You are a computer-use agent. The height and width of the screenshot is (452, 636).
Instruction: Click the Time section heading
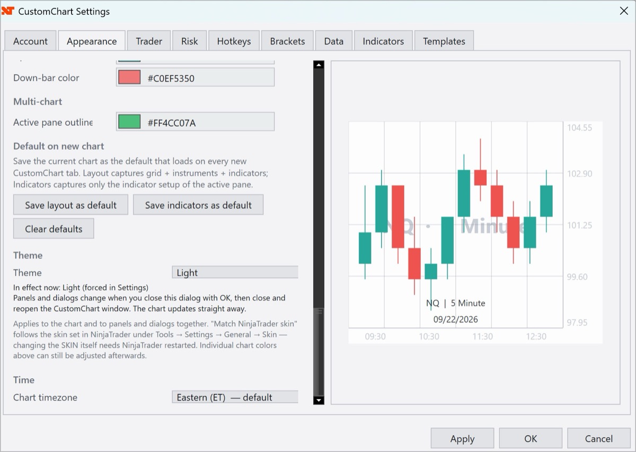pos(24,380)
